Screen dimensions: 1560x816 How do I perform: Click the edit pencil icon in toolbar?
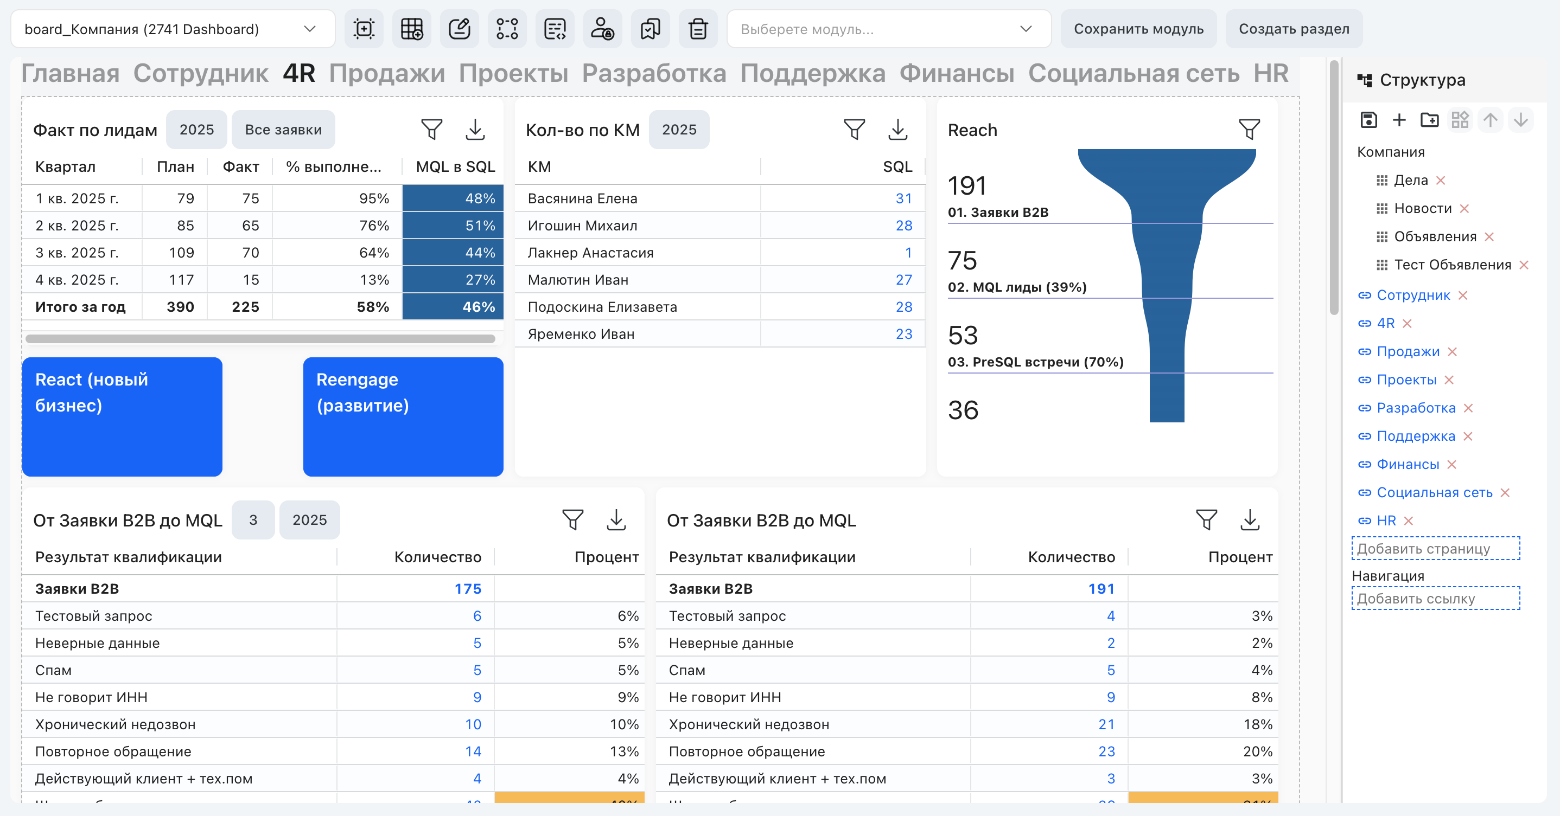(x=460, y=28)
